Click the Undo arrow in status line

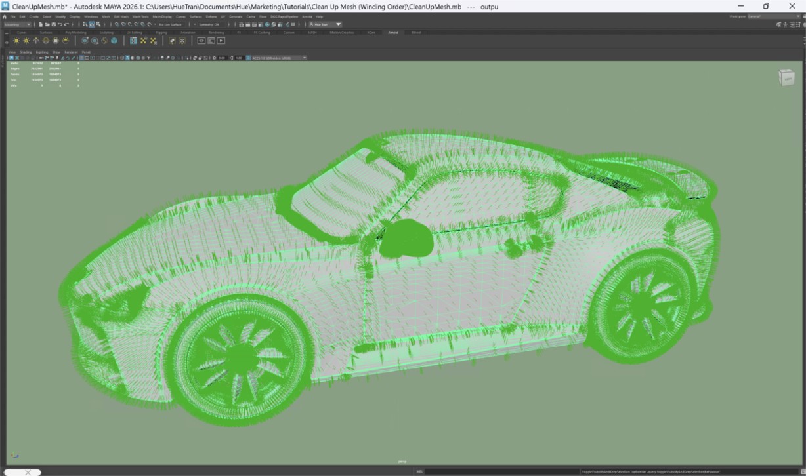[x=60, y=24]
